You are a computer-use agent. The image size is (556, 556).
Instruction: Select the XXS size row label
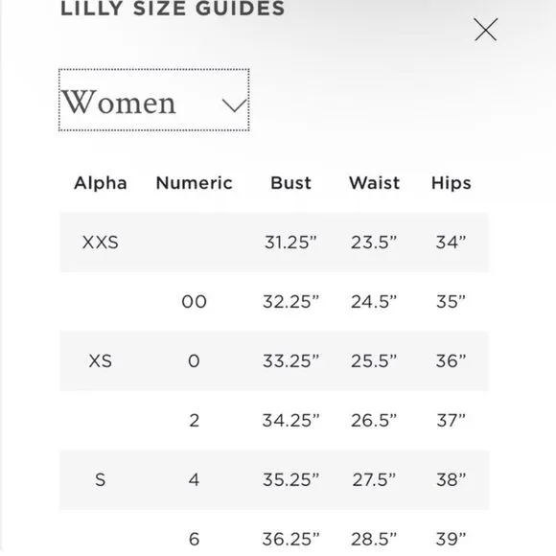coord(101,243)
